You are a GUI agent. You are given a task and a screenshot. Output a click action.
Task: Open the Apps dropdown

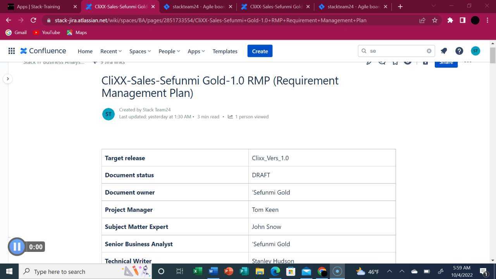coord(196,51)
